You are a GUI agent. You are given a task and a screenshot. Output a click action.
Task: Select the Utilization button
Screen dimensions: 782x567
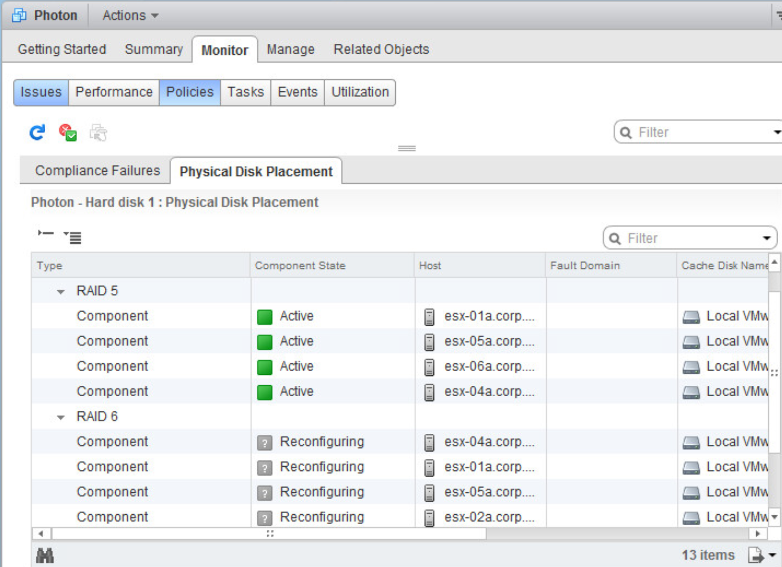pos(360,92)
